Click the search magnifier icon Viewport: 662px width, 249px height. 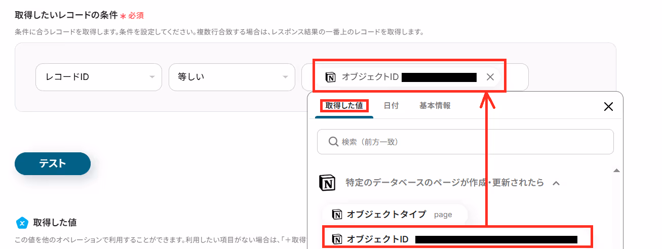click(x=333, y=142)
